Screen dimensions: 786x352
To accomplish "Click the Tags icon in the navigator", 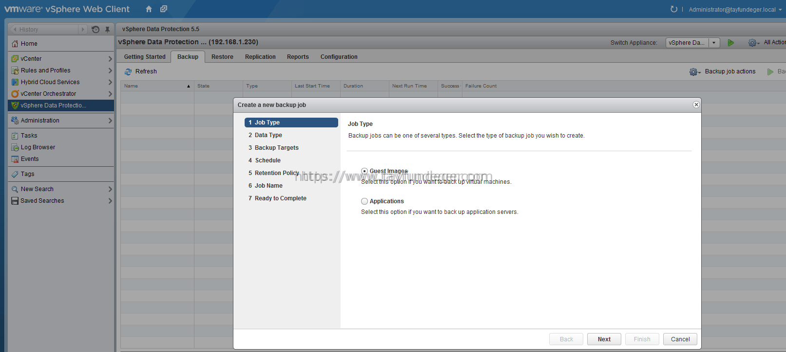I will point(15,174).
